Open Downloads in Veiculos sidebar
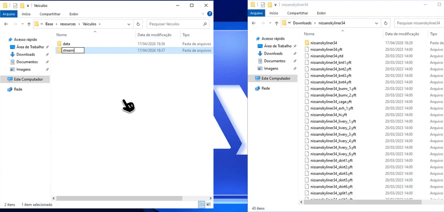The height and width of the screenshot is (212, 444). click(x=26, y=54)
